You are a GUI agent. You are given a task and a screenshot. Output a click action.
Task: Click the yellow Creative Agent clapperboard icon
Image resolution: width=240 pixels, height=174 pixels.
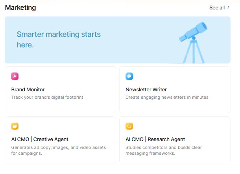coord(15,126)
